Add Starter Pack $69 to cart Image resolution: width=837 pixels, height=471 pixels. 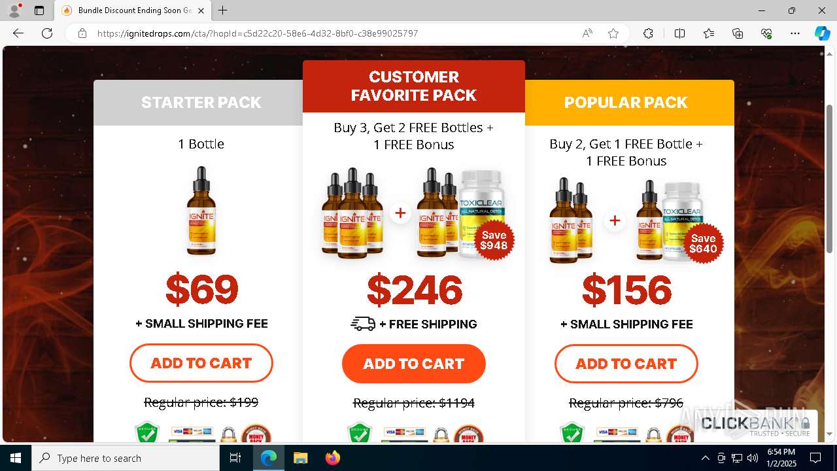point(201,363)
